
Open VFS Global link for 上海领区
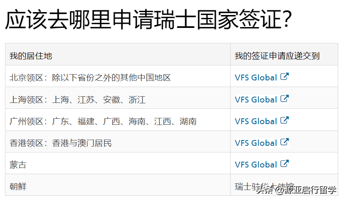point(256,100)
